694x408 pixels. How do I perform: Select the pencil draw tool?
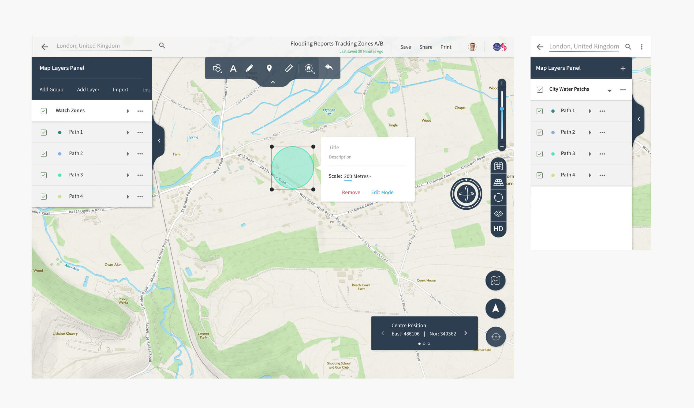[249, 68]
